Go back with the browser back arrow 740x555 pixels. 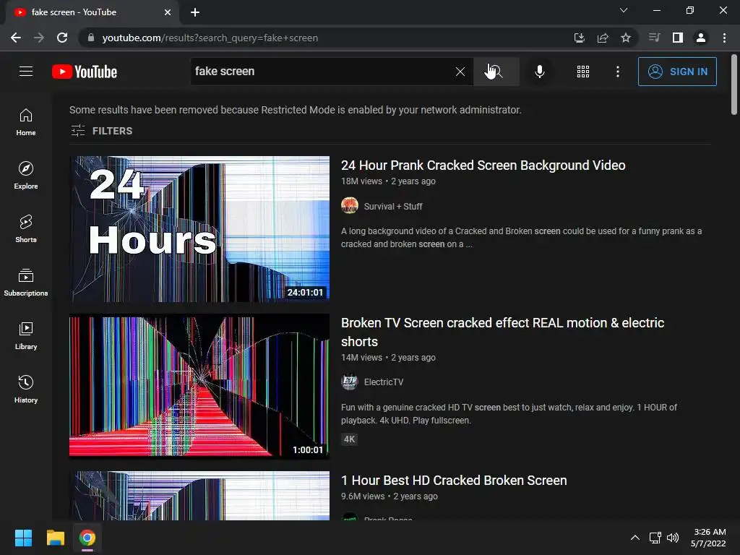tap(16, 38)
